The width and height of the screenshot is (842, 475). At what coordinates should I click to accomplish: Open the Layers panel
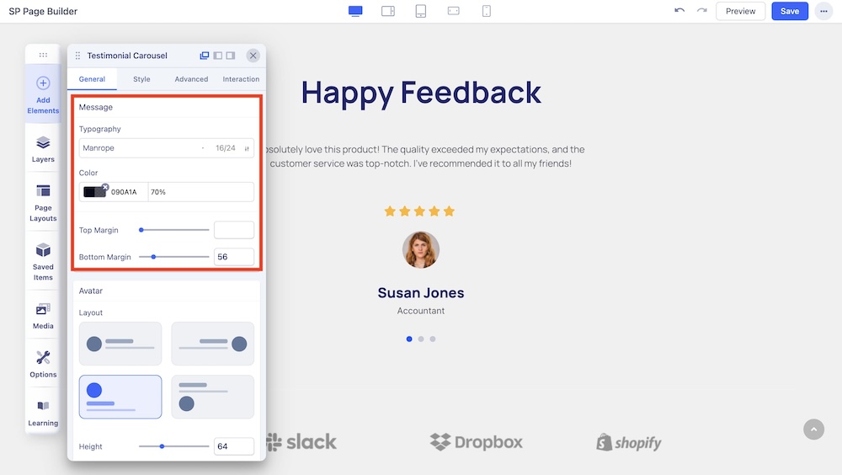pyautogui.click(x=43, y=149)
